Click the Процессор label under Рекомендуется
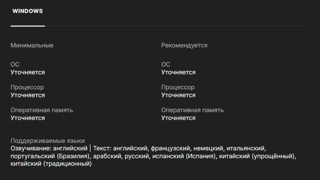The width and height of the screenshot is (320, 180). (x=178, y=87)
